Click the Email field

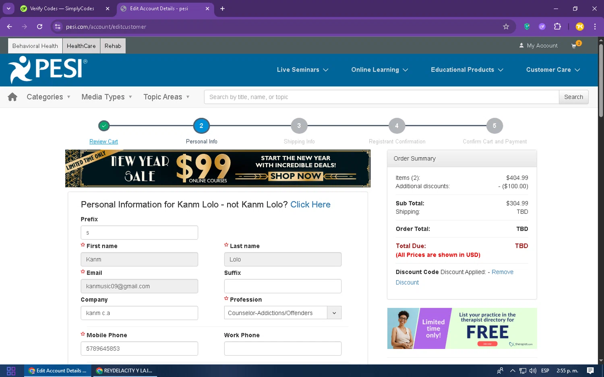point(139,286)
